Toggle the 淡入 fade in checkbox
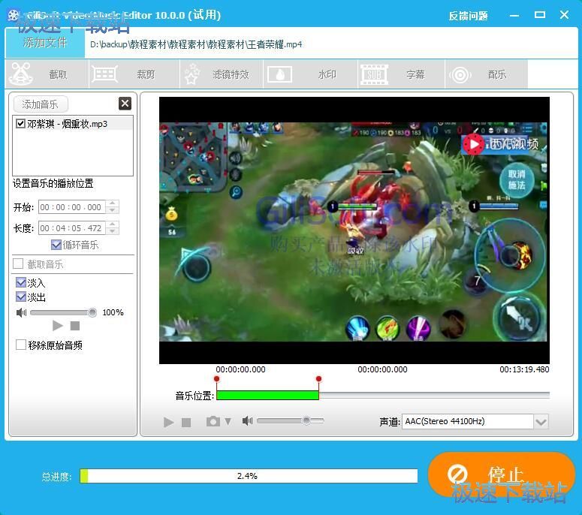582x515 pixels. (21, 283)
